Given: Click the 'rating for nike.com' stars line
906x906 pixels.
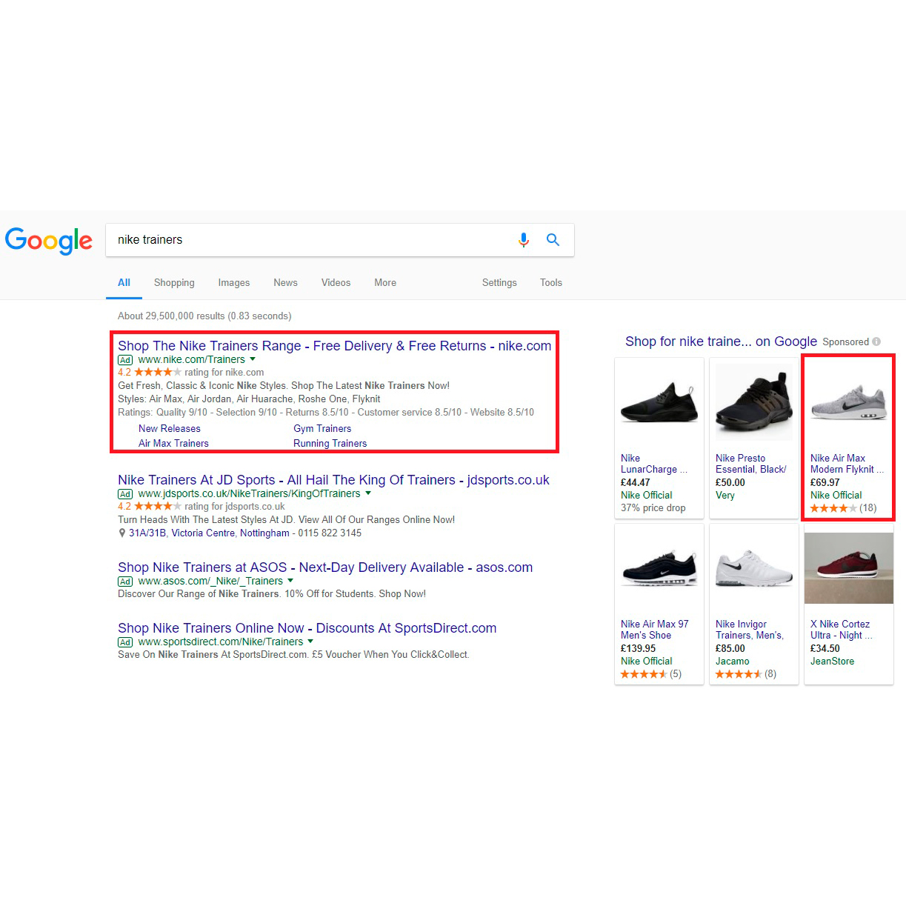Looking at the screenshot, I should pyautogui.click(x=191, y=373).
